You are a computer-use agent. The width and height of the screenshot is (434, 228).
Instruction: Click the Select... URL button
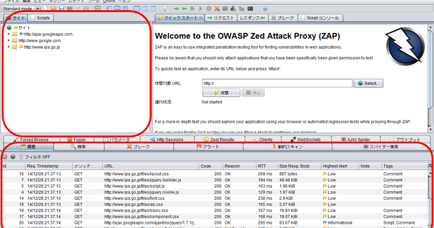pos(368,83)
